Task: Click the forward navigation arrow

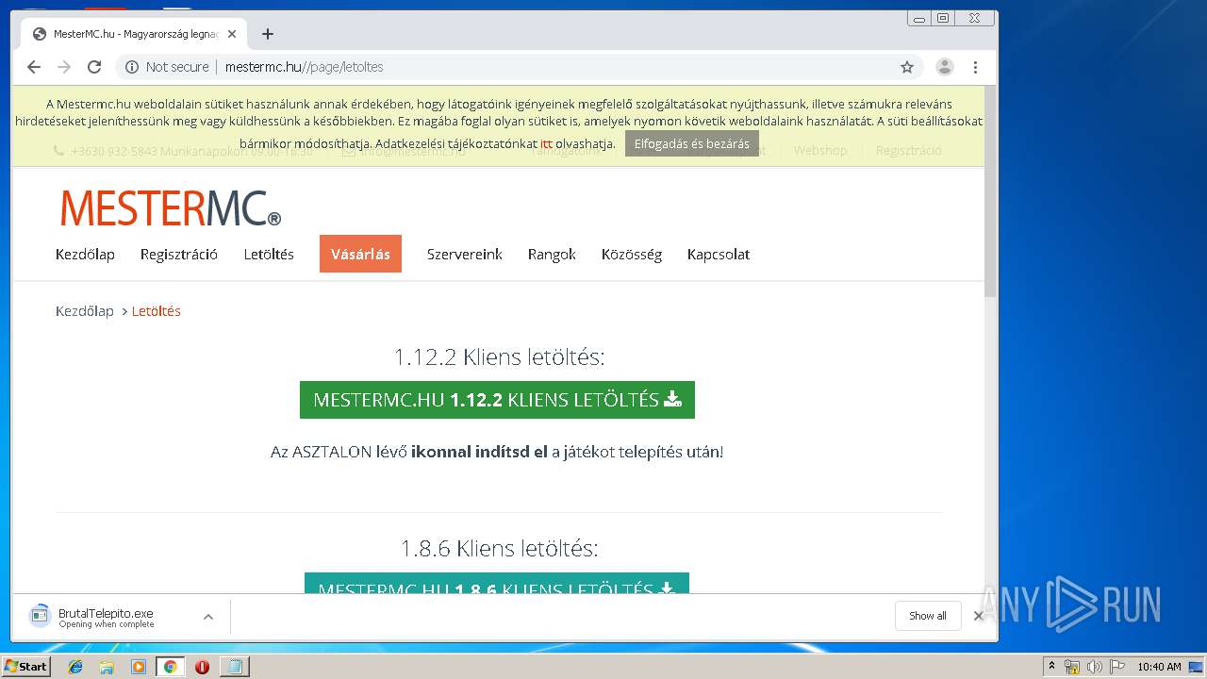Action: click(x=64, y=67)
